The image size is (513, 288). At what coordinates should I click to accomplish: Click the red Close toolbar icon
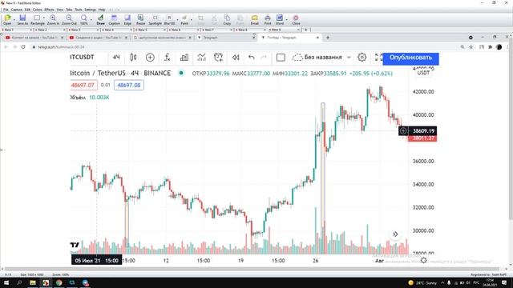pos(296,18)
